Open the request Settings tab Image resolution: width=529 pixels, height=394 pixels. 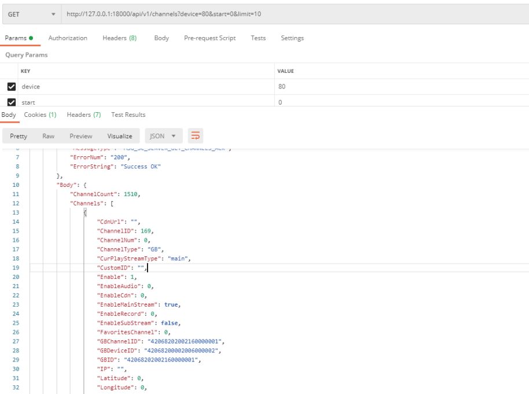292,38
